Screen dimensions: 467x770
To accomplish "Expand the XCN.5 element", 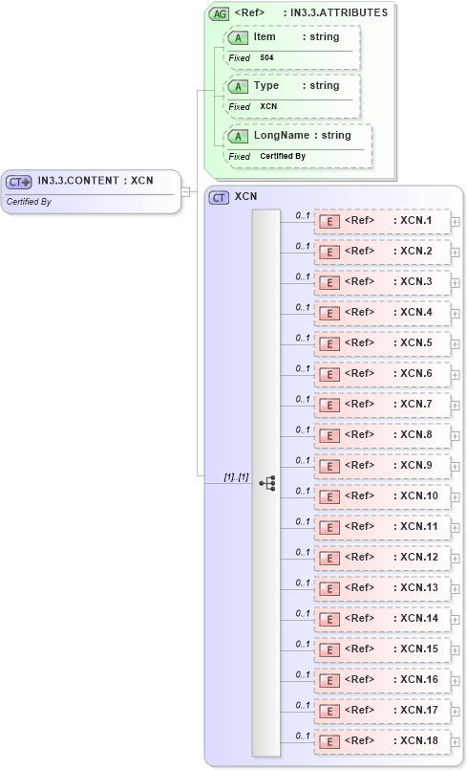I will coord(456,344).
